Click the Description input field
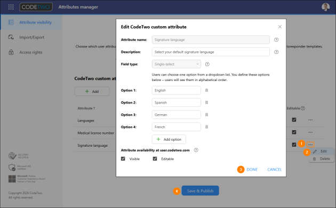The image size is (336, 208). [x=211, y=52]
